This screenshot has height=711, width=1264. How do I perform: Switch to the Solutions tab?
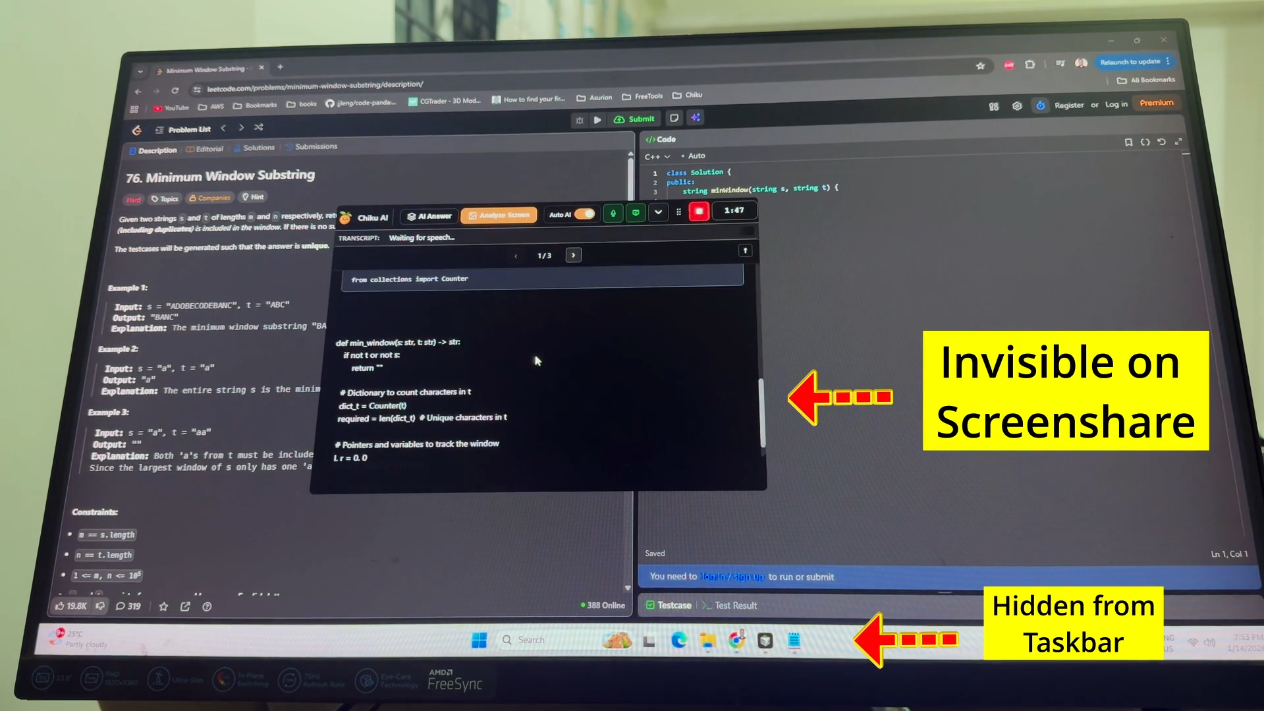(x=258, y=148)
